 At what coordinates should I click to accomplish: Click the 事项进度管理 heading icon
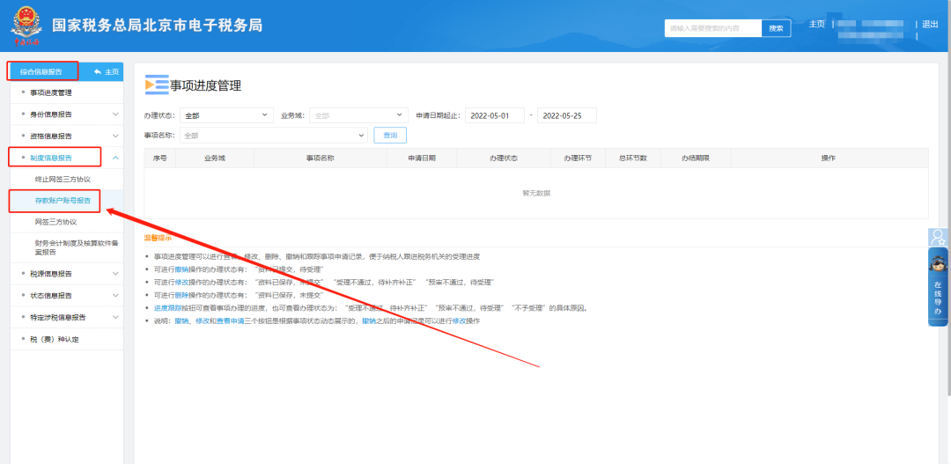[x=157, y=85]
